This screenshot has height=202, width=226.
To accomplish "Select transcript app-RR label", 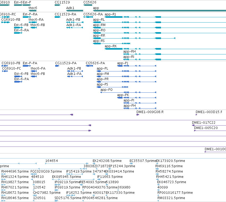I will [99, 36].
